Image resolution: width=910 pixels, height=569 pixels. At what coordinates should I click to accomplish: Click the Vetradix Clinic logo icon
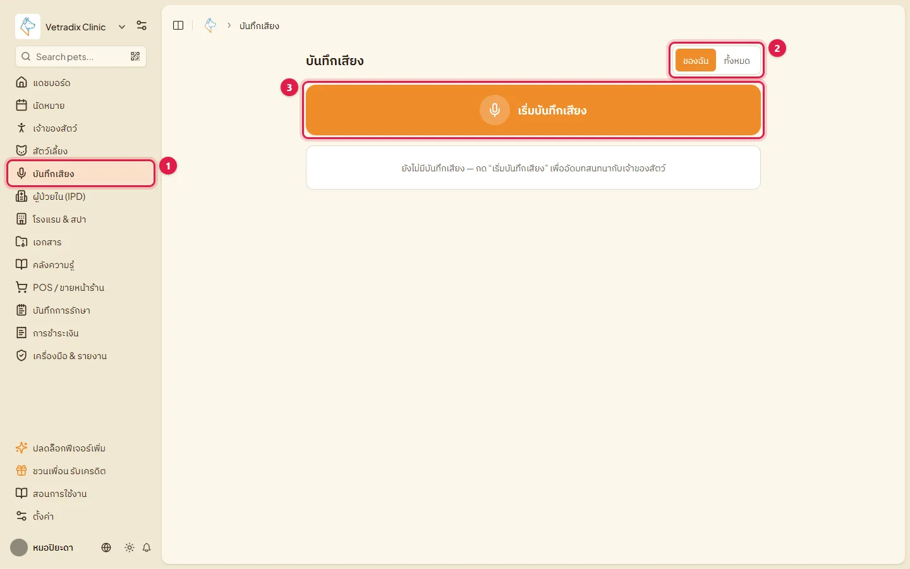pyautogui.click(x=28, y=27)
